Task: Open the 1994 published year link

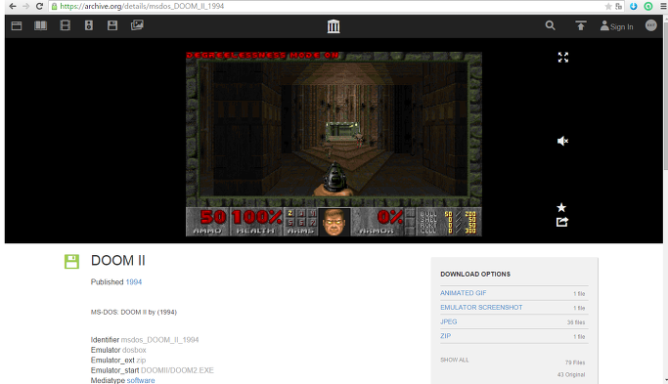Action: click(x=133, y=281)
